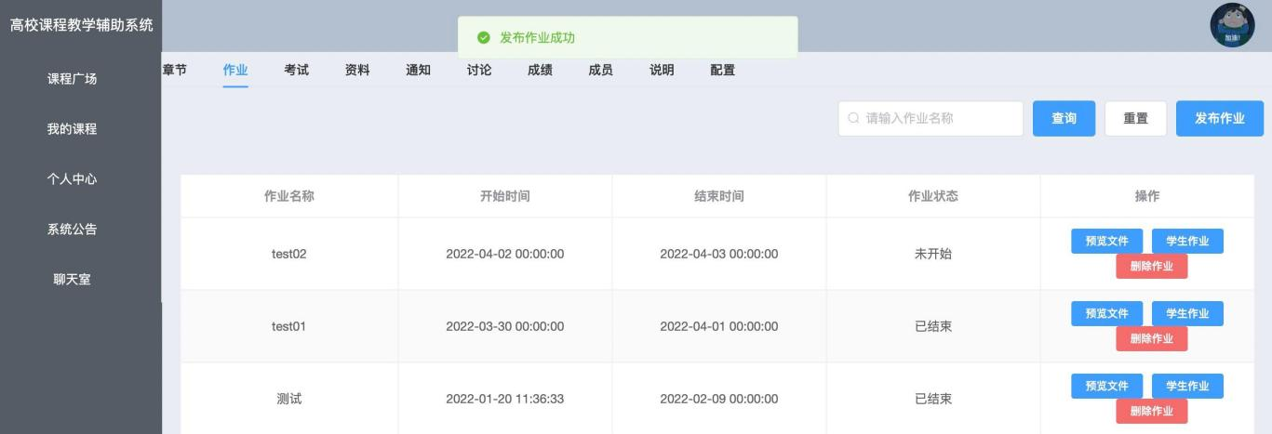Preview file for test01 assignment
This screenshot has height=434, width=1272.
click(x=1107, y=313)
